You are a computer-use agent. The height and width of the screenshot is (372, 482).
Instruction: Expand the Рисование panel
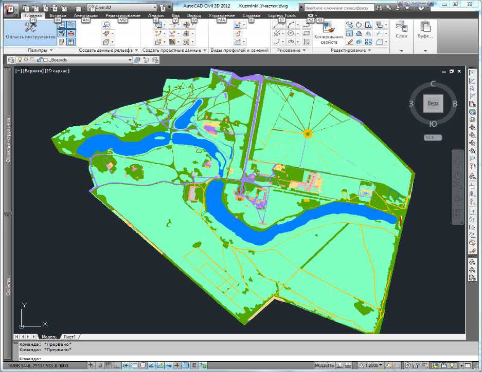(291, 50)
